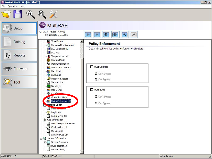Select Language tree item

click(56, 75)
